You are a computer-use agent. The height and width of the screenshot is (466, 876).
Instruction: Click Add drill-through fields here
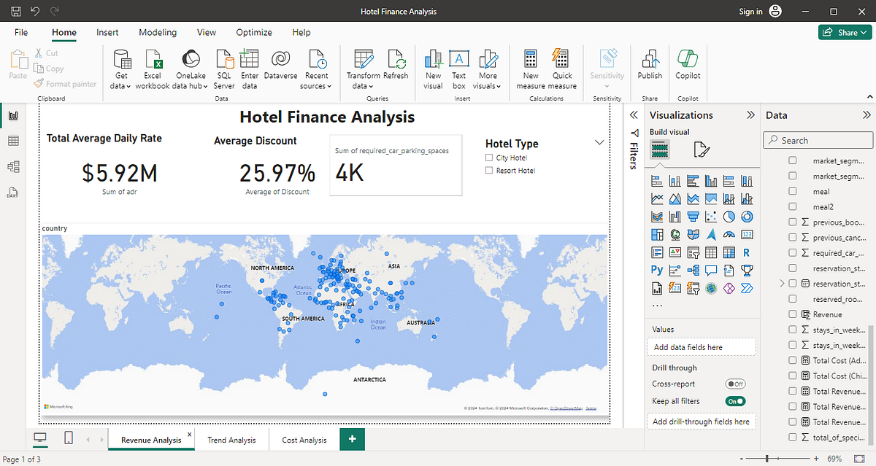tap(702, 422)
